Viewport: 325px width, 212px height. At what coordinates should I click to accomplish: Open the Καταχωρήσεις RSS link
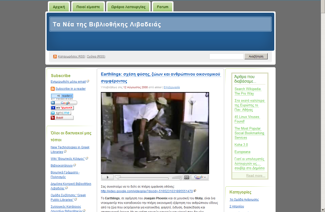click(x=71, y=57)
